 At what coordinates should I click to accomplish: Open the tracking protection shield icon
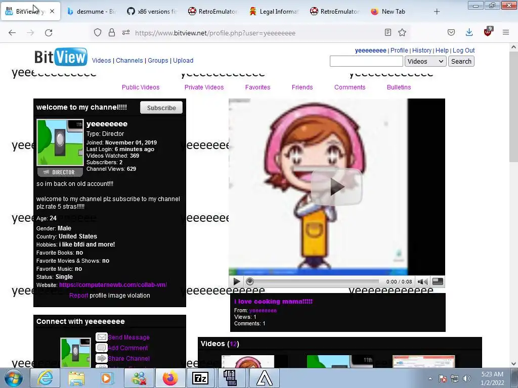pyautogui.click(x=98, y=33)
